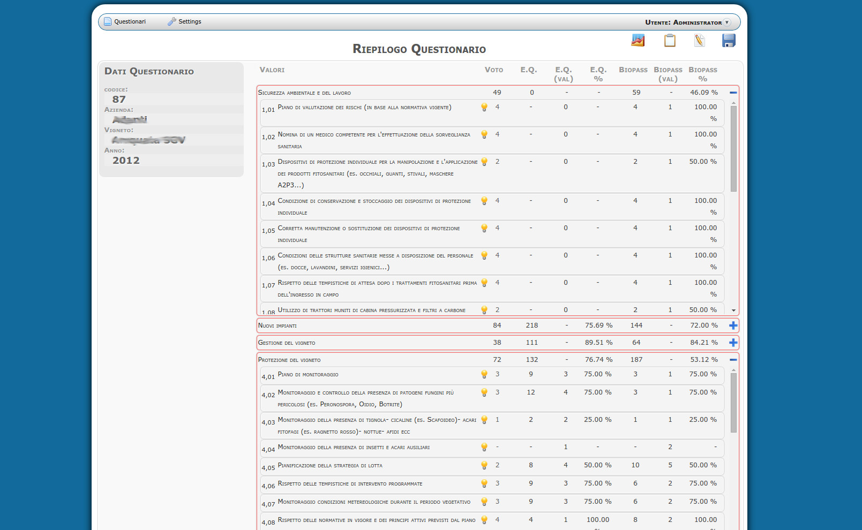This screenshot has height=530, width=862.
Task: Expand the Gestione del vigneto section
Action: coord(733,343)
